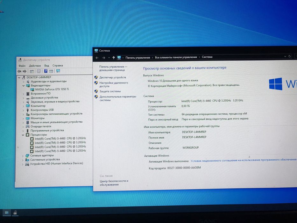Open Центр безопасности и обслуживания link

(x=114, y=183)
